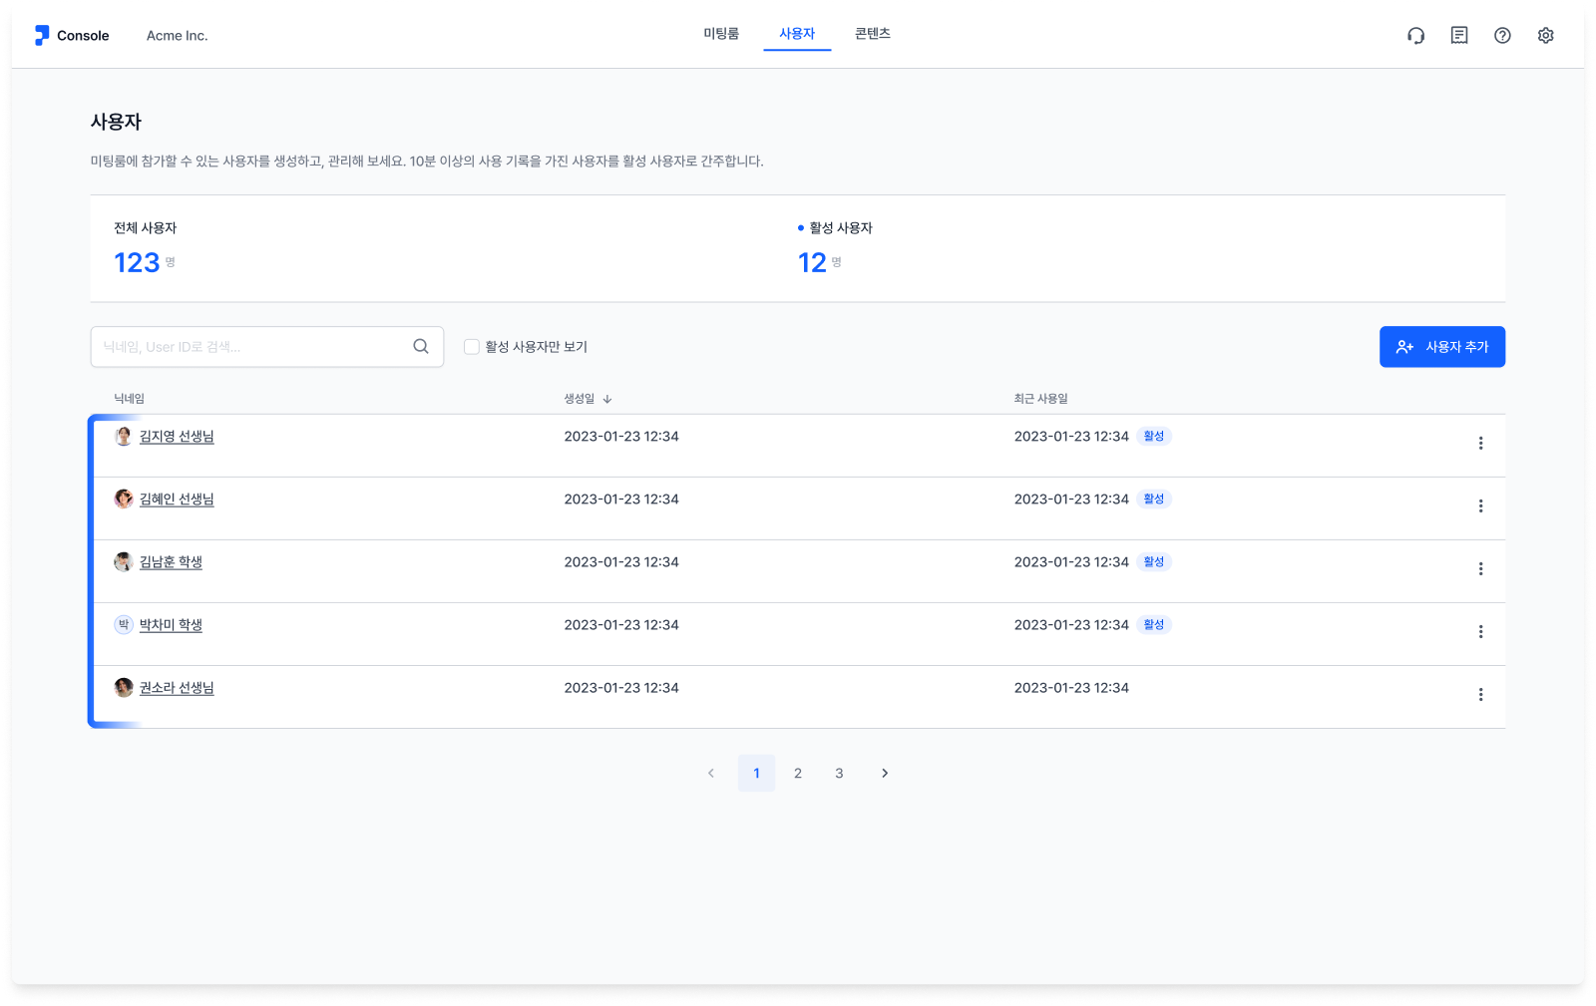Open the more options menu for 김지영 선생님
The height and width of the screenshot is (1006, 1596).
pyautogui.click(x=1480, y=444)
